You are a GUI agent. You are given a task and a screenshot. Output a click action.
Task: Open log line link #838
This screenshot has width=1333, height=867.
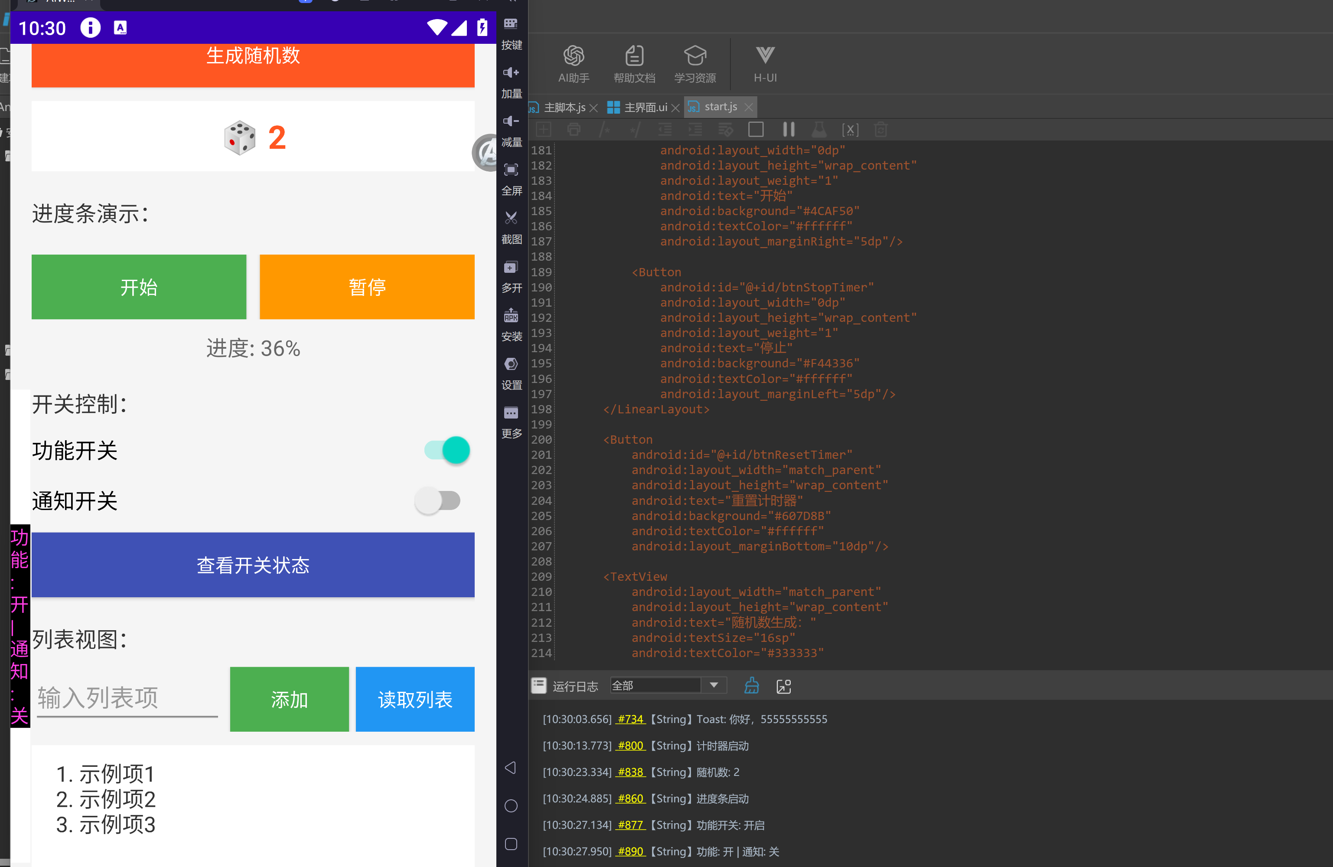click(631, 772)
